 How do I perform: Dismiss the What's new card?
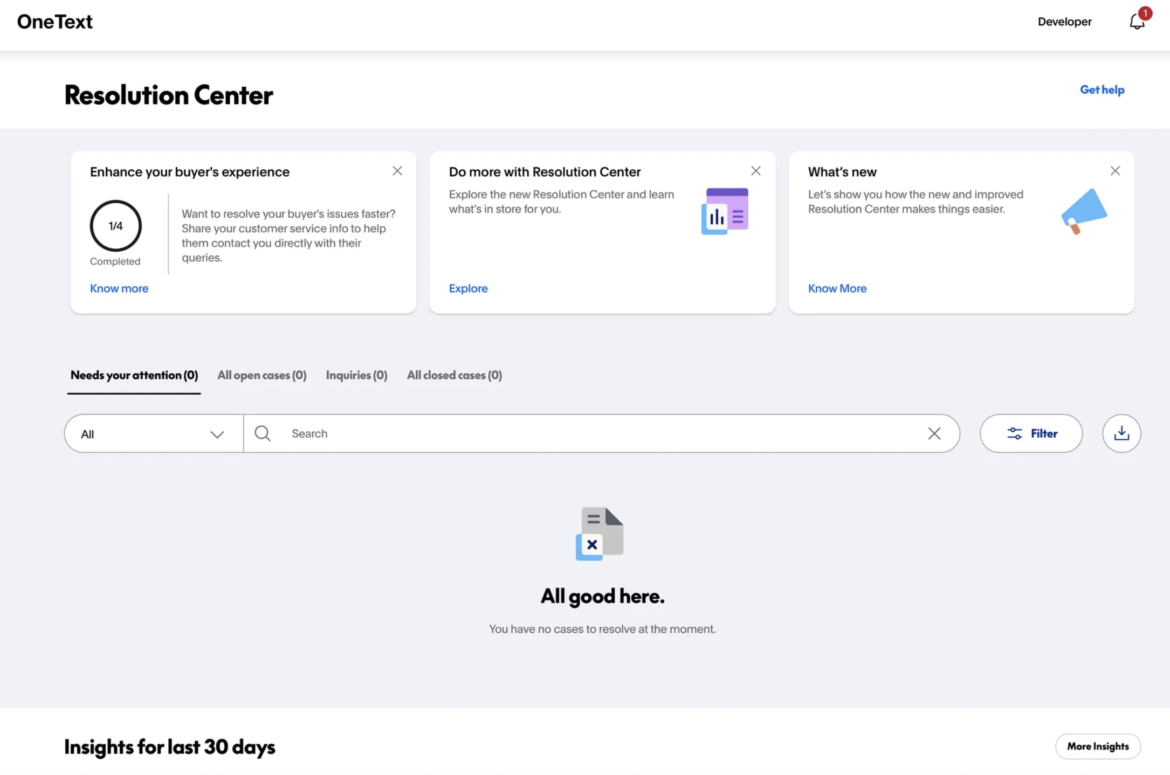(1115, 171)
